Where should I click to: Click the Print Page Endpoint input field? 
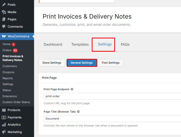pos(112,96)
